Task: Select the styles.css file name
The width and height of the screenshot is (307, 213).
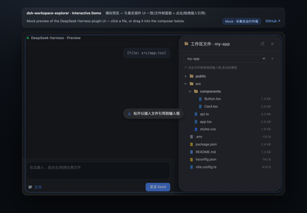Action: pyautogui.click(x=208, y=129)
